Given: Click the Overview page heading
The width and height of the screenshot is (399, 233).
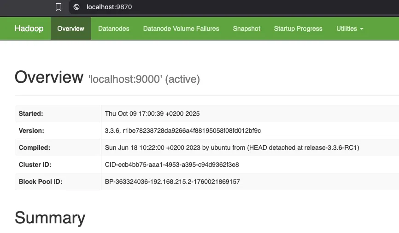Looking at the screenshot, I should pyautogui.click(x=49, y=77).
